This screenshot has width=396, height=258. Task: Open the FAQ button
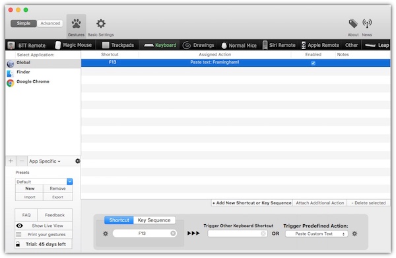coord(26,215)
